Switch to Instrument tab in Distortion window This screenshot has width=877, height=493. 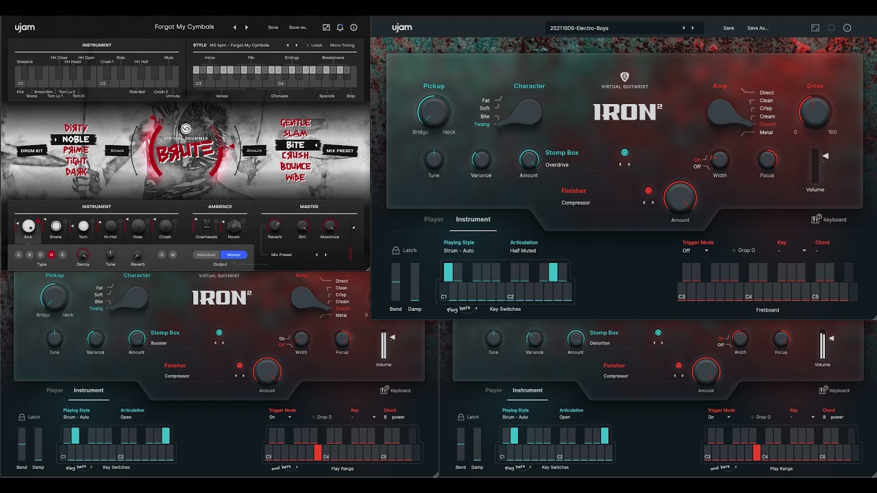[x=528, y=390]
